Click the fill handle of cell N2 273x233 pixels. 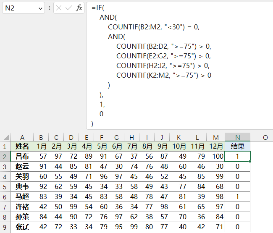click(250, 162)
